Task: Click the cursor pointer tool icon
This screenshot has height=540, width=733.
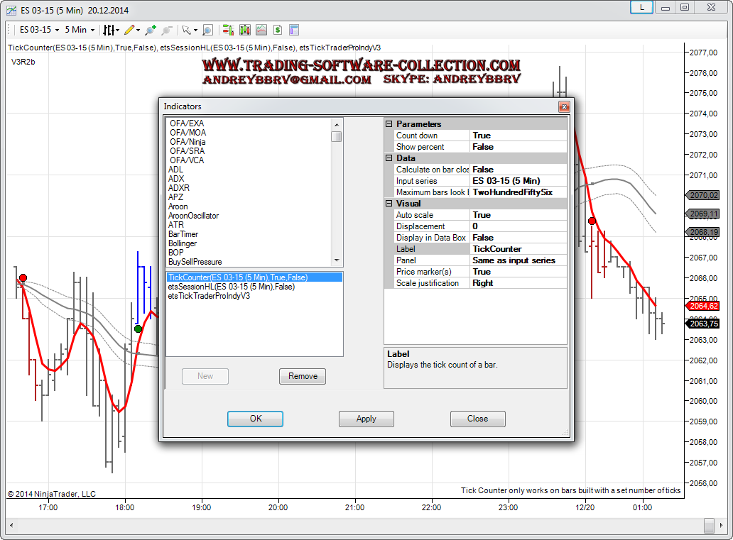Action: 186,30
